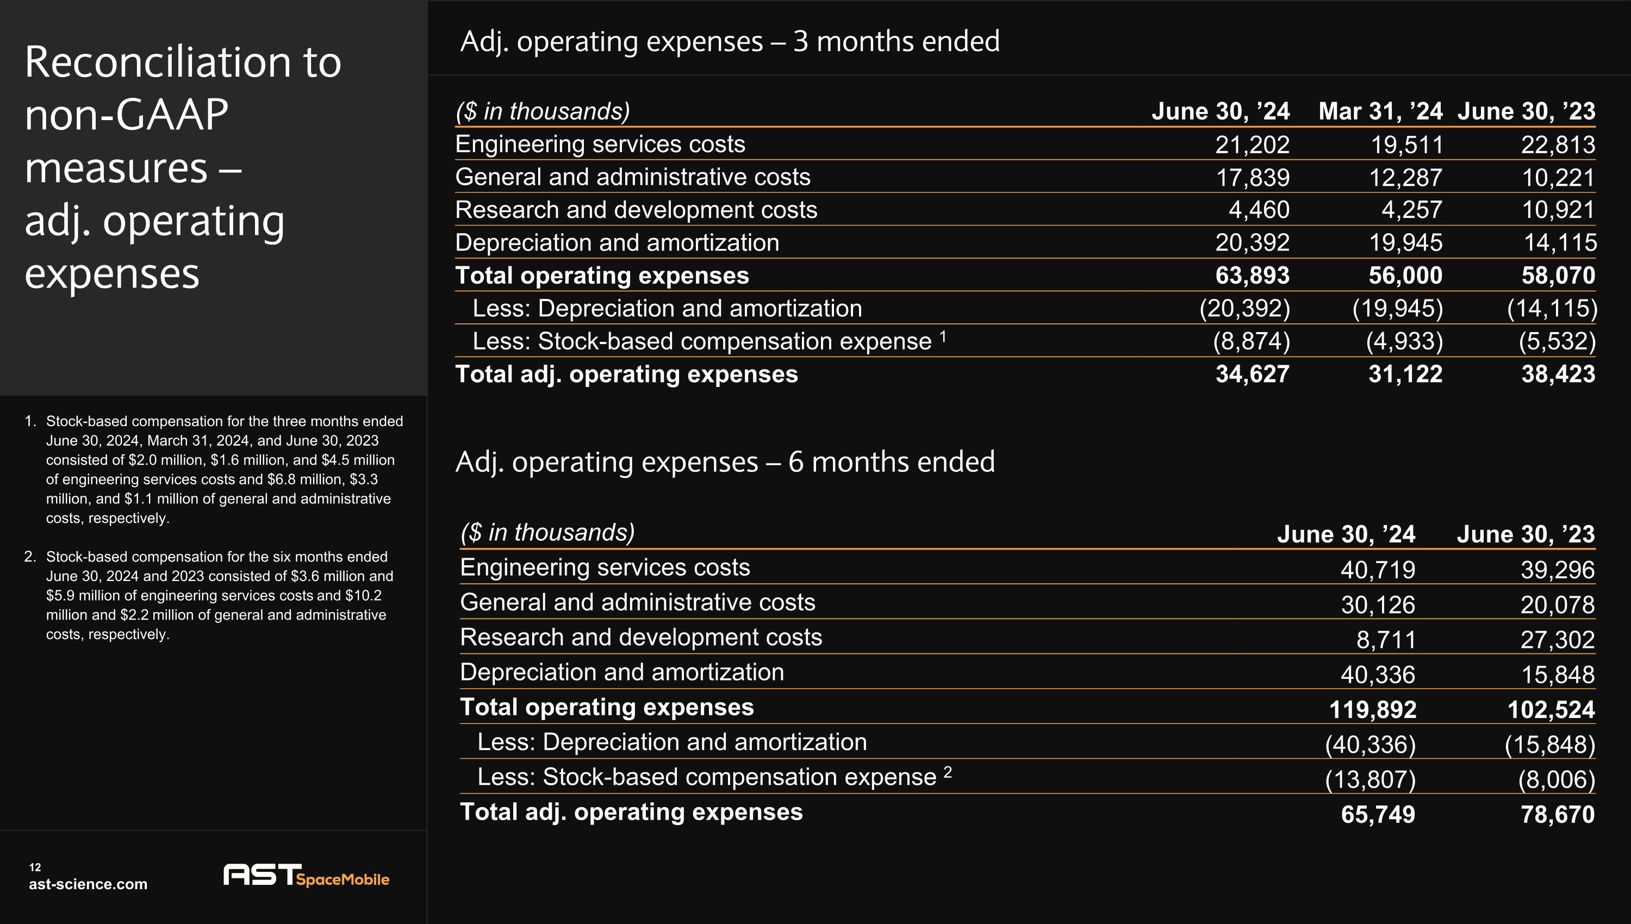Click the 78,670 value for June 30, '23
Viewport: 1631px width, 924px height.
pyautogui.click(x=1558, y=814)
